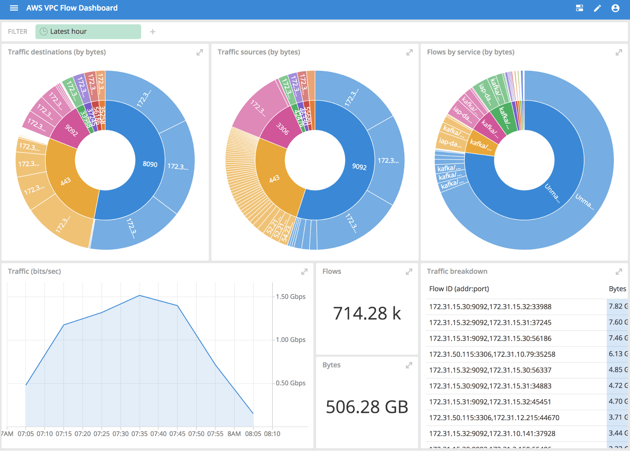The width and height of the screenshot is (630, 451).
Task: Select the 3306 segment in Traffic sources donut
Action: coord(283,129)
